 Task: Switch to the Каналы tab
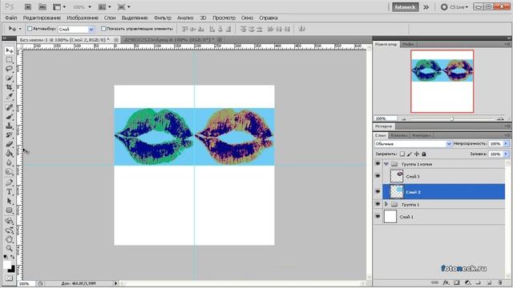[399, 135]
